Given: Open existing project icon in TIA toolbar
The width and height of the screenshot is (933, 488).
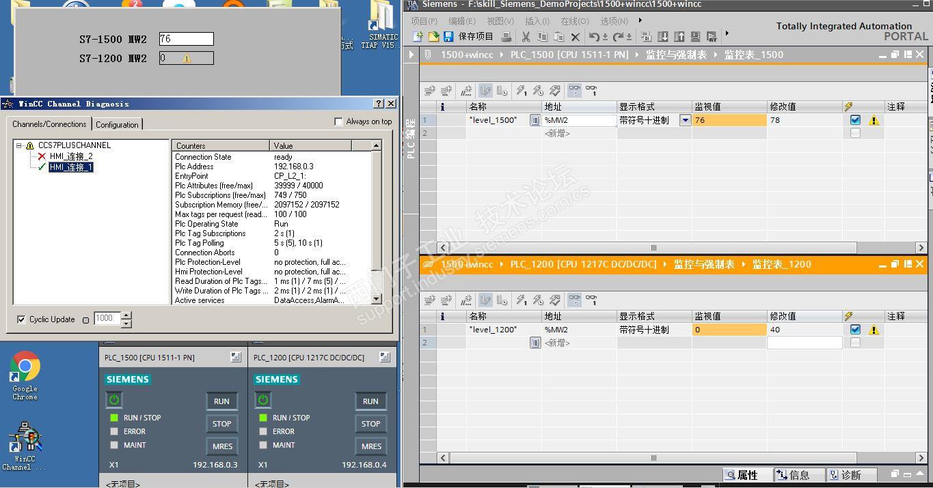Looking at the screenshot, I should [433, 36].
